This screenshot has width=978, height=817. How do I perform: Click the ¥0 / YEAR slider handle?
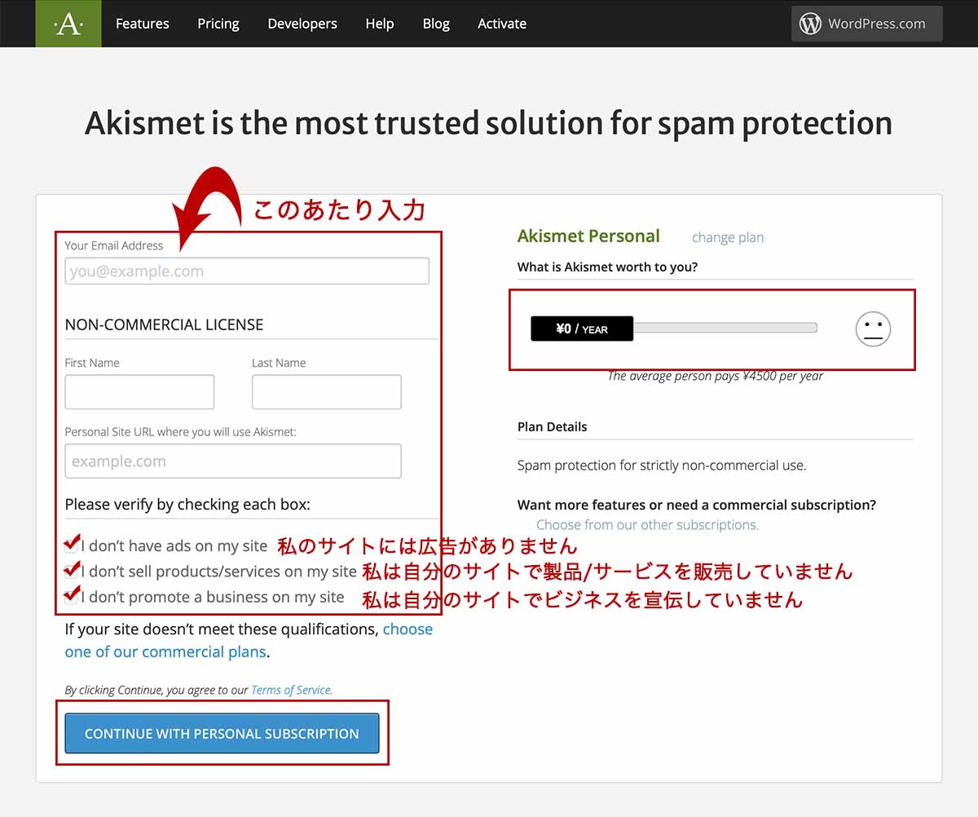coord(582,329)
